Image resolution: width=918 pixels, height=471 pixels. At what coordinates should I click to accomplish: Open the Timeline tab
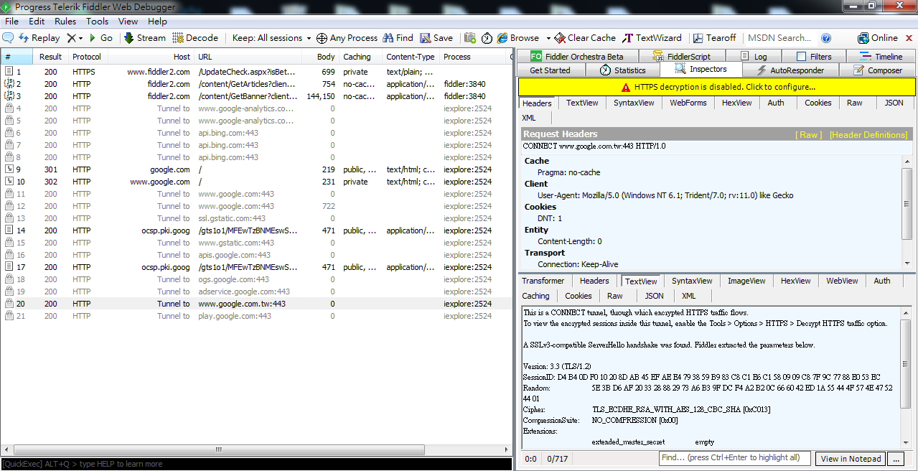881,57
